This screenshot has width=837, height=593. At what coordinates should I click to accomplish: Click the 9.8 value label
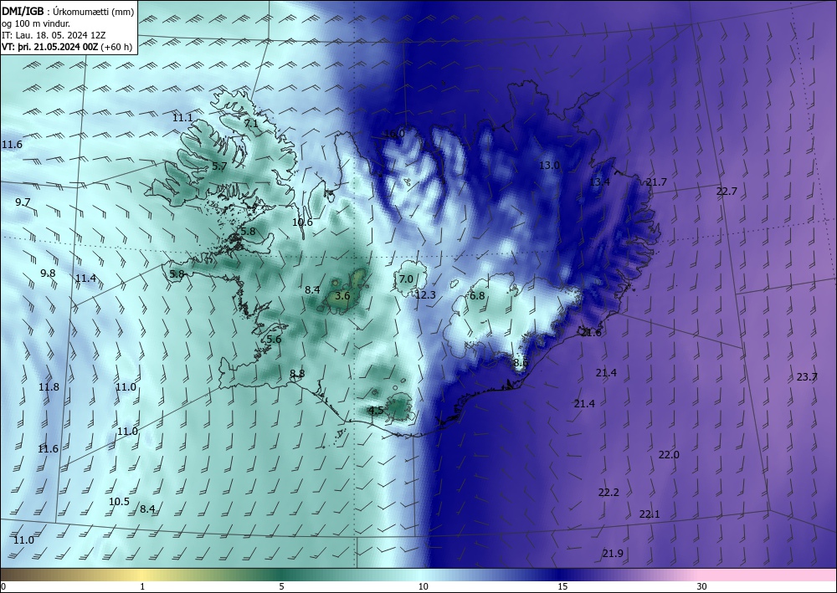pyautogui.click(x=48, y=273)
